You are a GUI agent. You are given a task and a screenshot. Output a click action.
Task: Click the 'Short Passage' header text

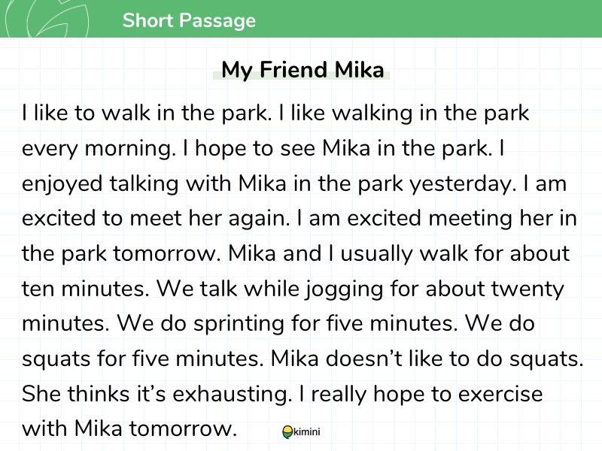point(189,20)
